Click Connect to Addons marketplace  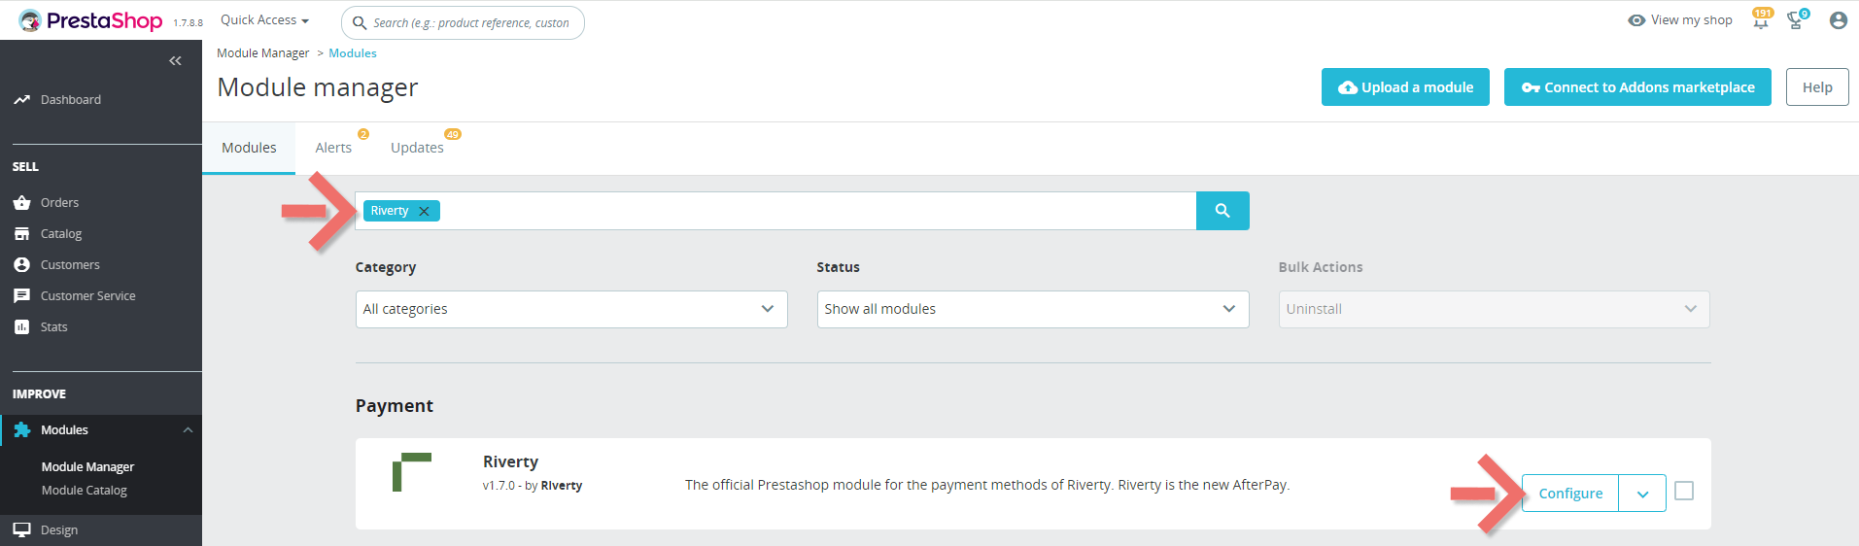[x=1637, y=87]
